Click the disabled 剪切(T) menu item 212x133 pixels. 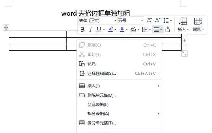119,55
